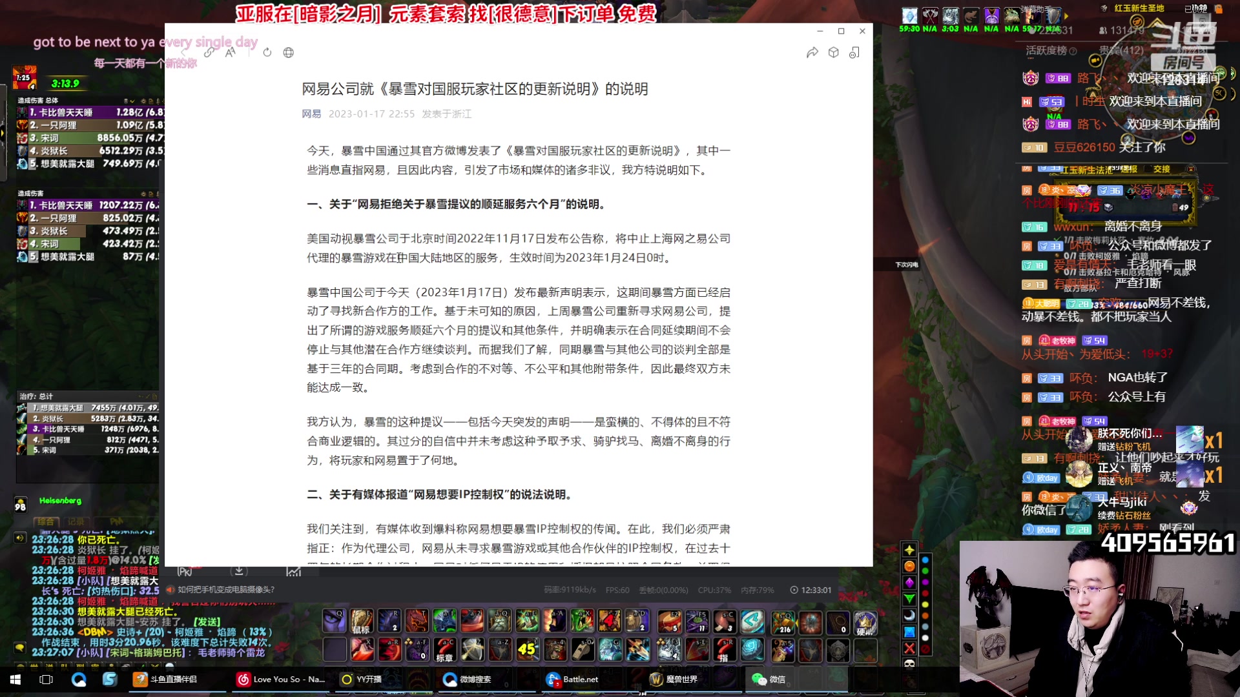Click the cube icon in article toolbar
Image resolution: width=1240 pixels, height=697 pixels.
pyautogui.click(x=833, y=52)
